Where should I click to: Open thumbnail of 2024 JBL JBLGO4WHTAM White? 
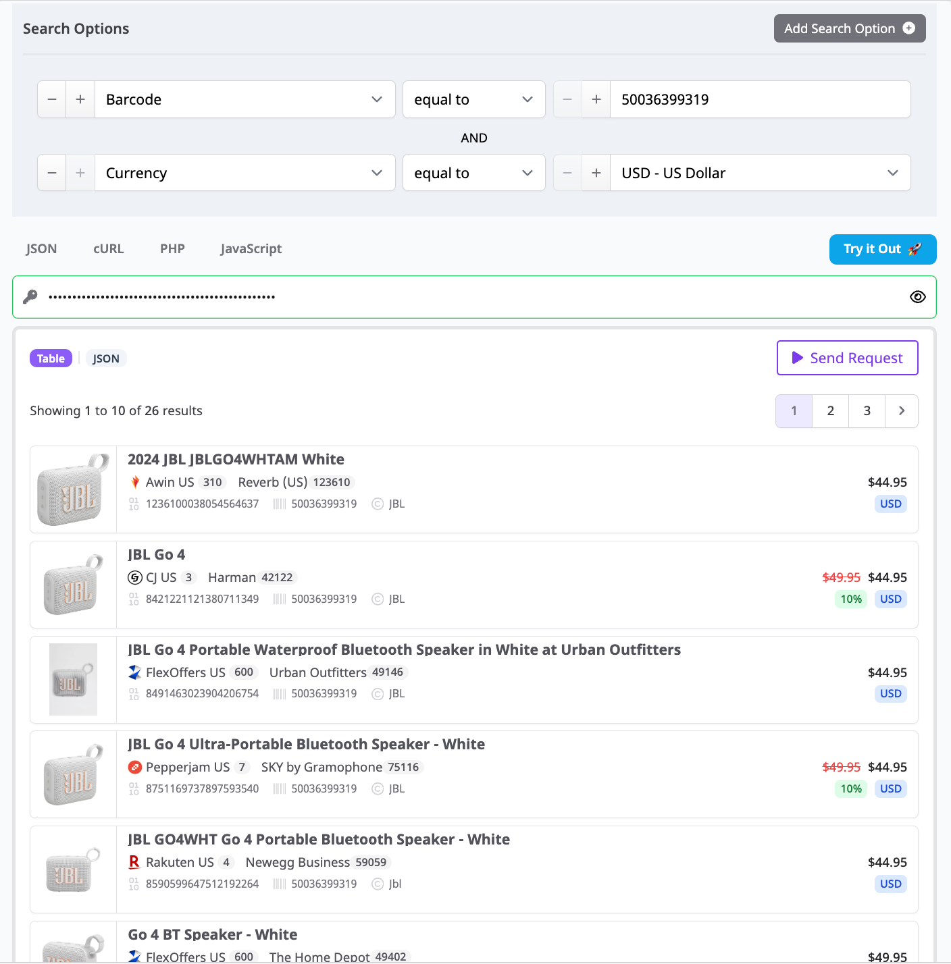pos(73,489)
